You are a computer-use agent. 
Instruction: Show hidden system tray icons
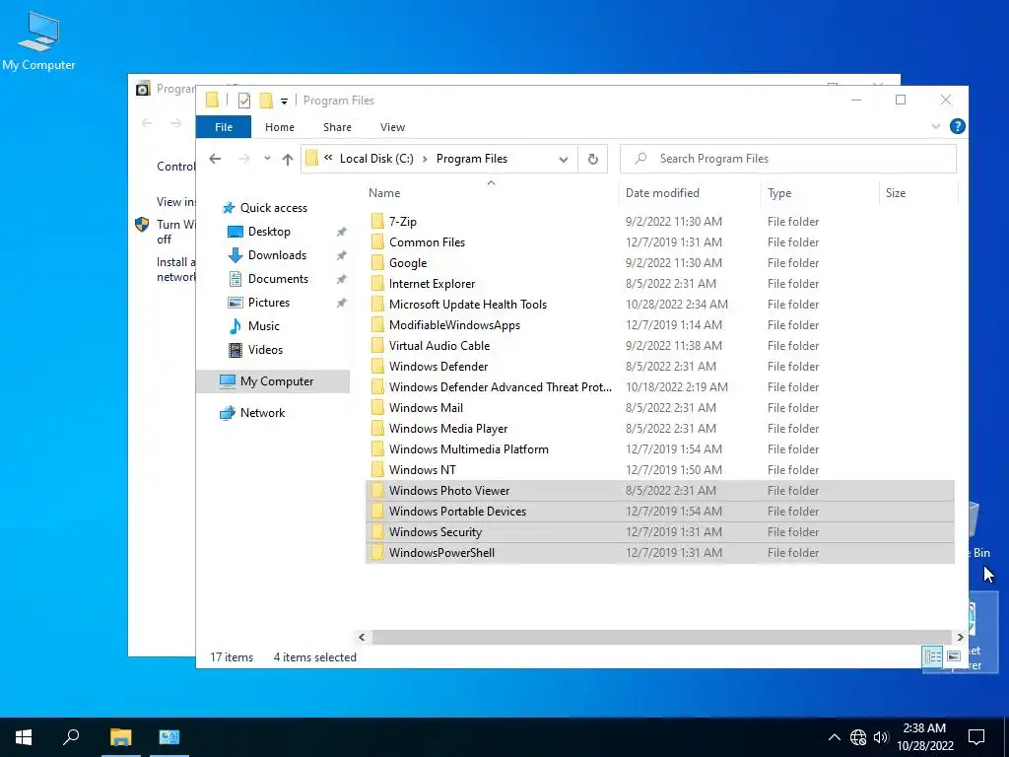834,737
